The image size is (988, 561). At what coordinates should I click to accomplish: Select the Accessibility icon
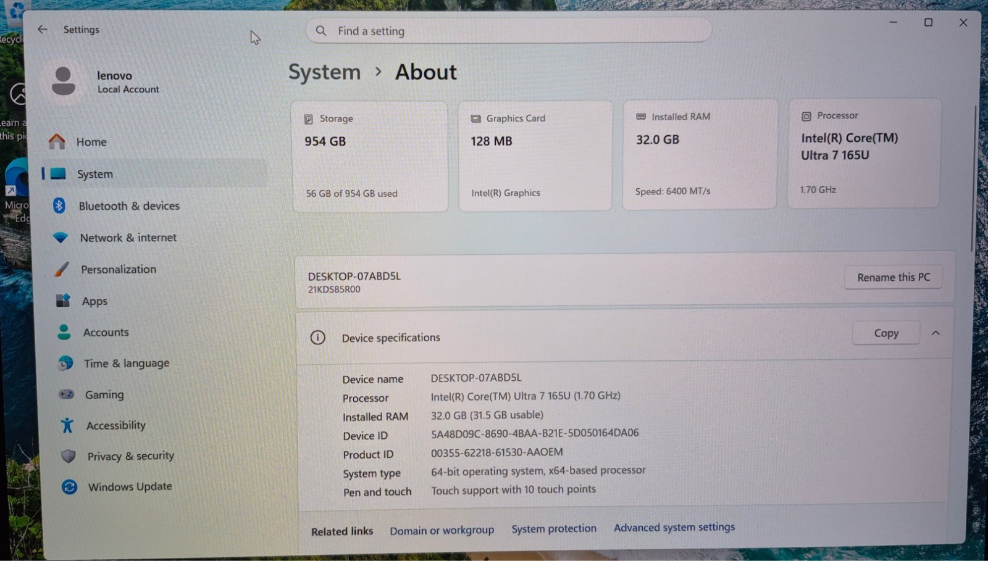click(66, 425)
